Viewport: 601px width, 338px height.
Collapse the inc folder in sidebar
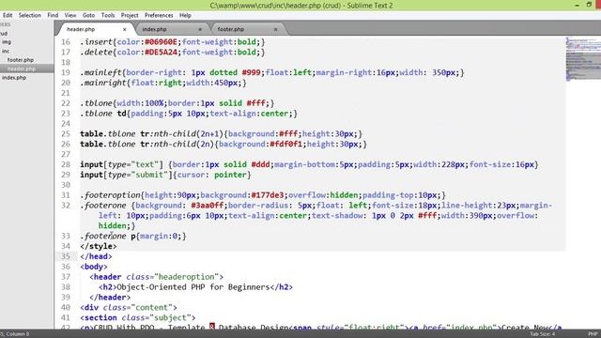point(6,51)
